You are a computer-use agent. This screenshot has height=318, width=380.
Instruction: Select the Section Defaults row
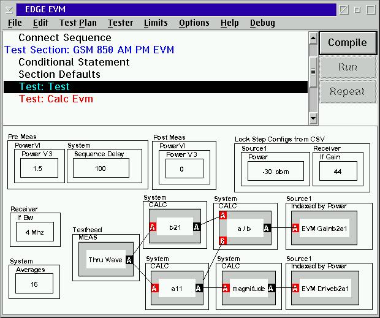point(156,74)
